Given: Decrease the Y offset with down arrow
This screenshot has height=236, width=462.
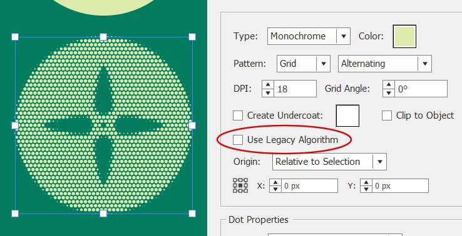Looking at the screenshot, I should [x=366, y=189].
